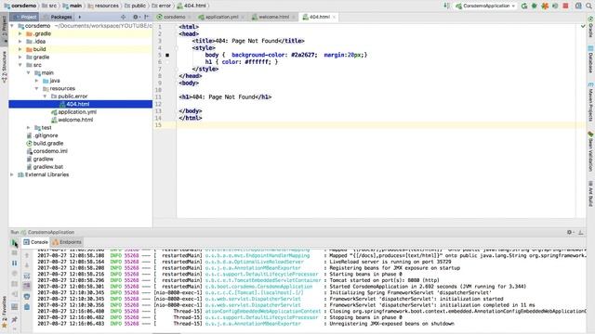Click the Print icon in console toolbar

click(27, 297)
